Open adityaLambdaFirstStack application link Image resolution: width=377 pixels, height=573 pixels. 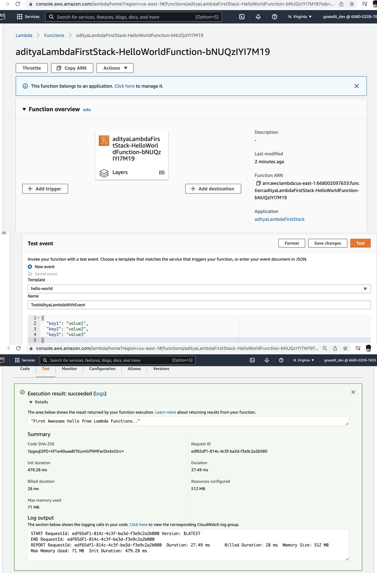280,219
